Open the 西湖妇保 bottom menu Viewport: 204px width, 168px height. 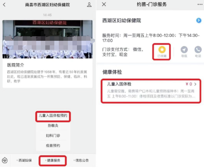pos(24,160)
